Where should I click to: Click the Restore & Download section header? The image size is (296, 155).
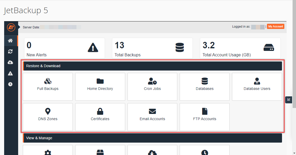[152, 66]
